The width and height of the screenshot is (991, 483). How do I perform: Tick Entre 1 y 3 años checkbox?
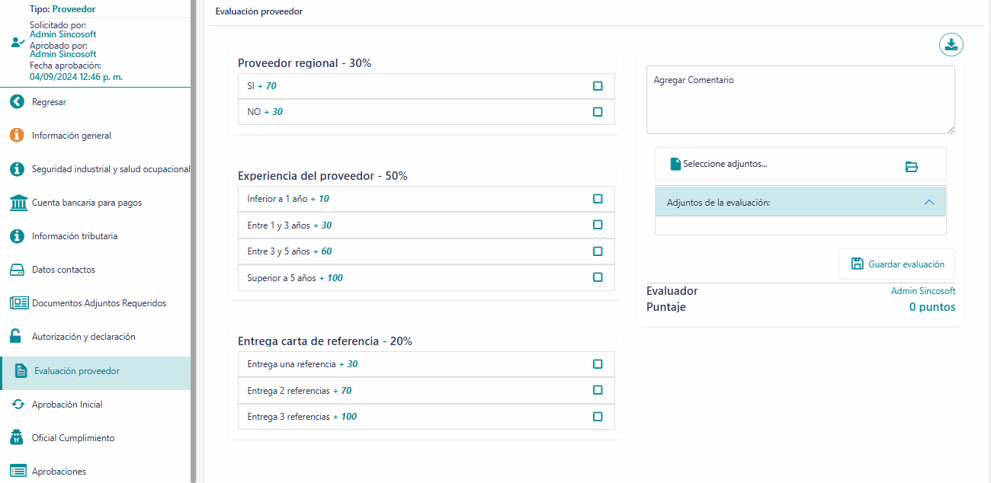point(598,225)
